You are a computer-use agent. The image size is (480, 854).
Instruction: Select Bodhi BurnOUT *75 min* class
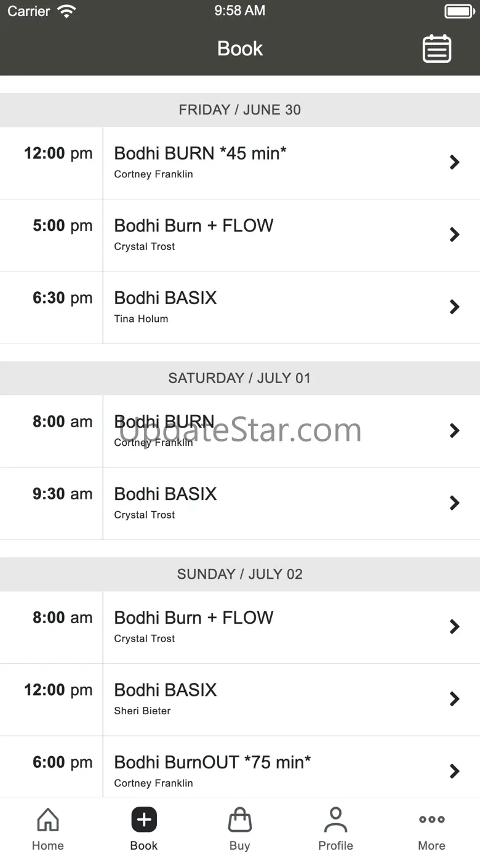212,762
